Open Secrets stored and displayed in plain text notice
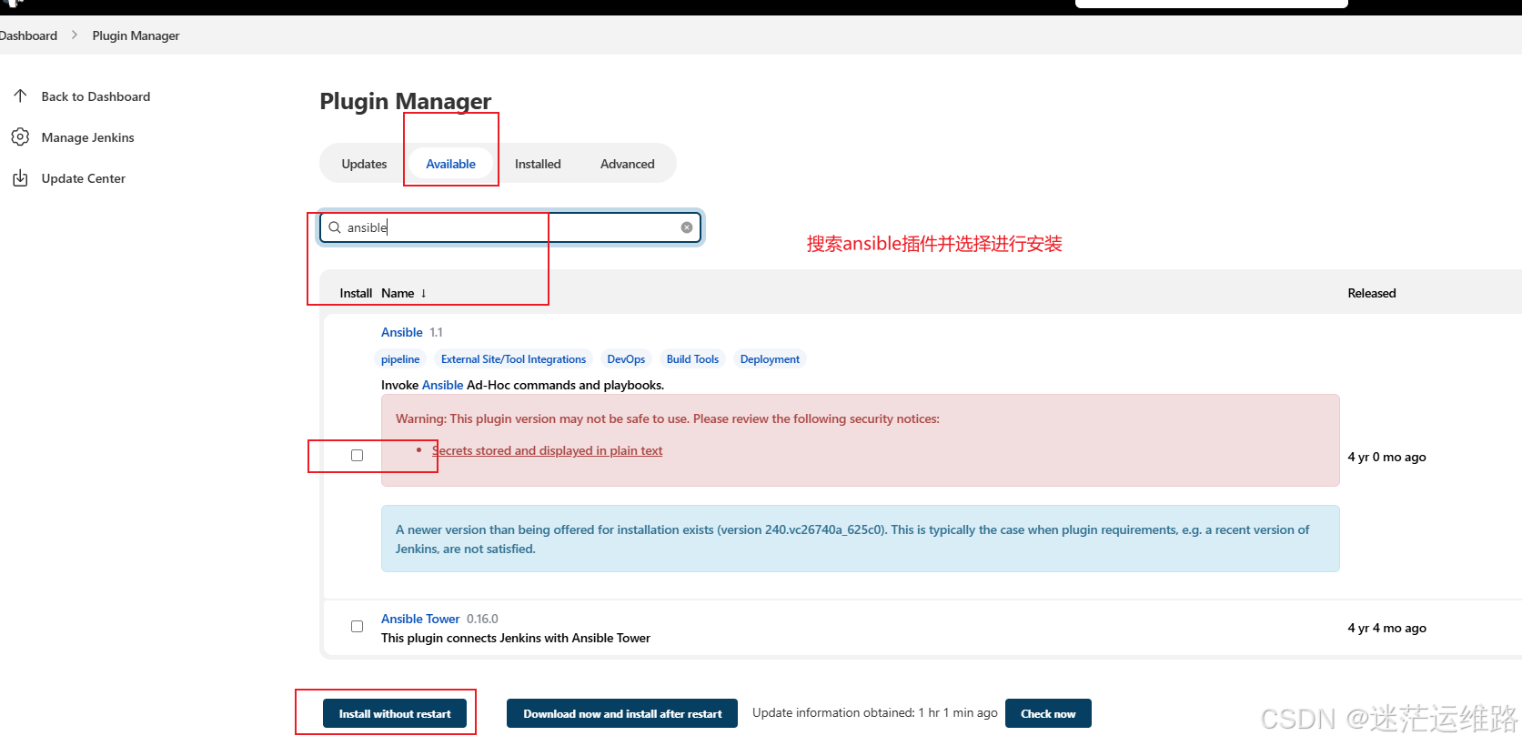This screenshot has height=746, width=1522. pos(547,450)
